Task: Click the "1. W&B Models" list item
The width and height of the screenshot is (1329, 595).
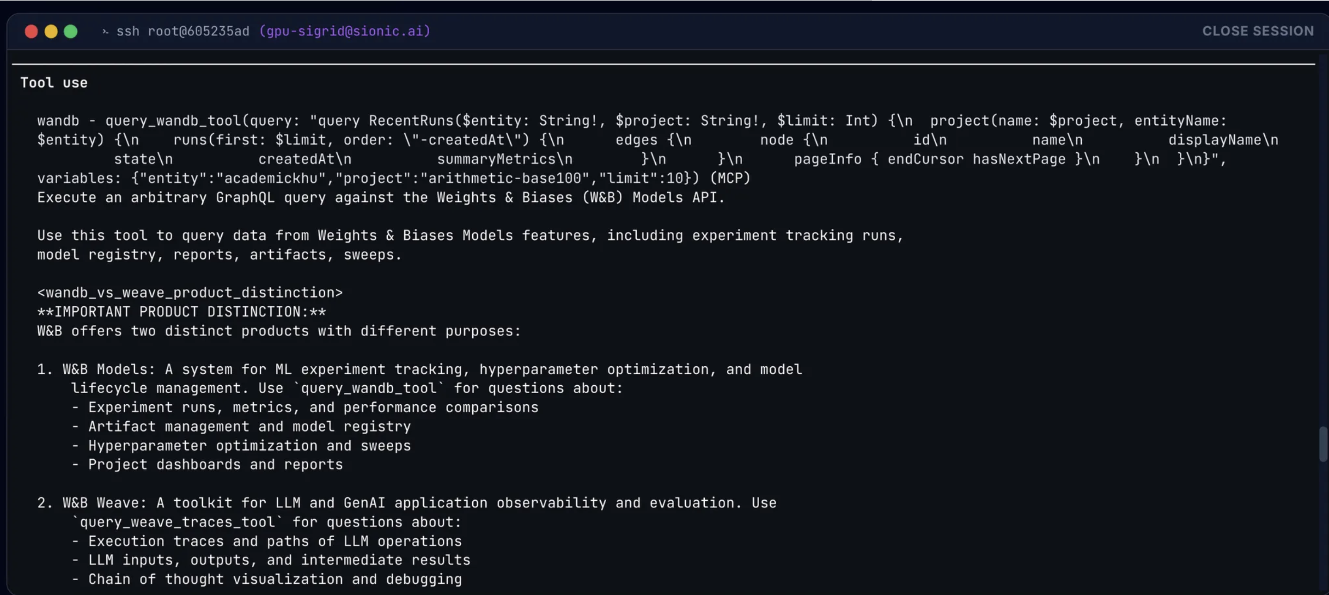Action: click(419, 369)
